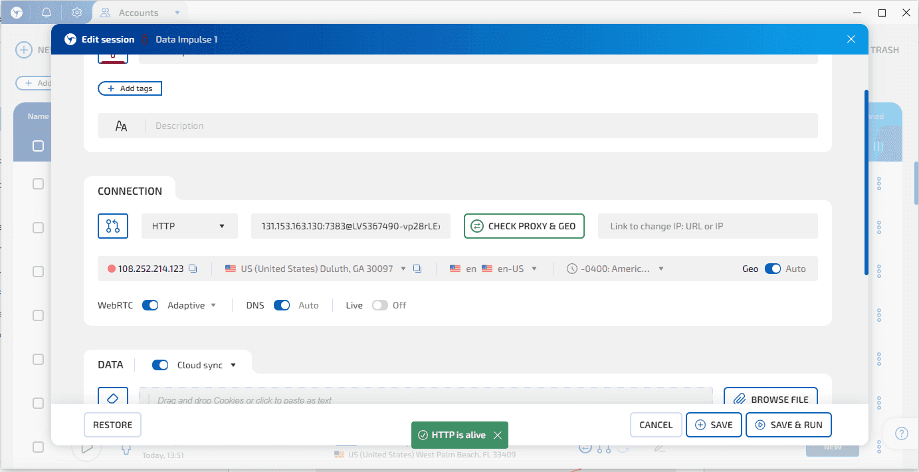Toggle Geo from Auto mode

[x=772, y=268]
